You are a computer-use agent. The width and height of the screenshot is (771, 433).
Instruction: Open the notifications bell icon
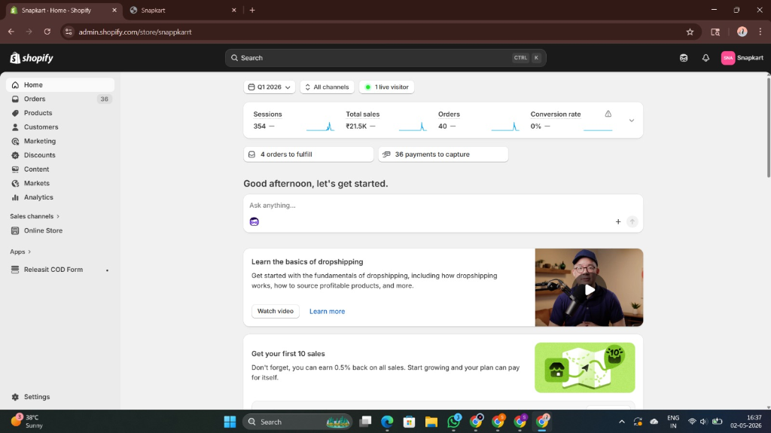(705, 57)
